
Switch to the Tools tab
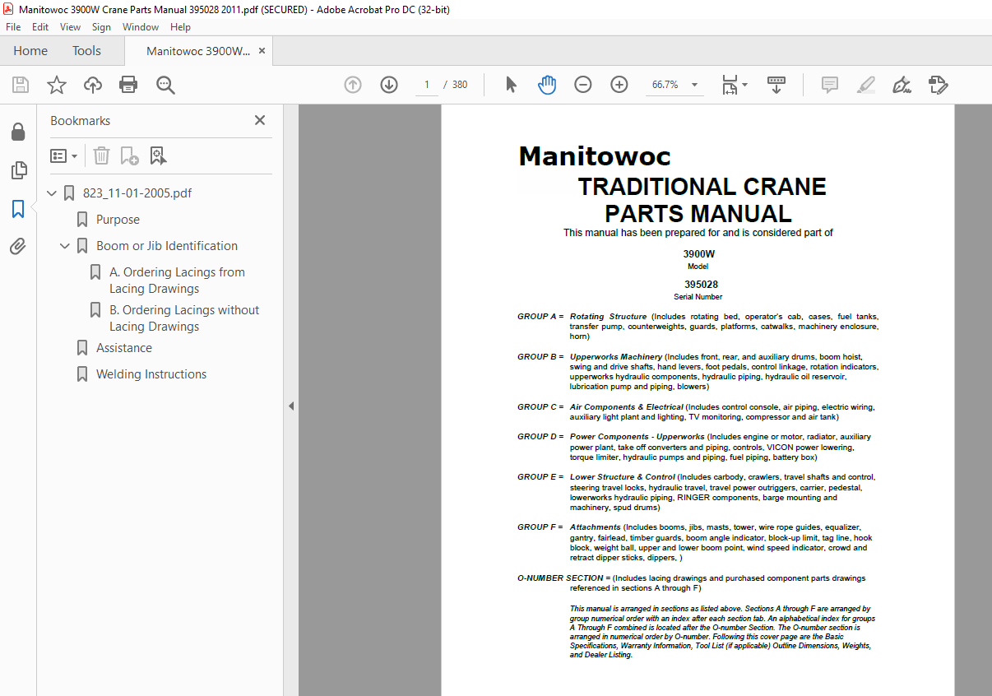(86, 51)
